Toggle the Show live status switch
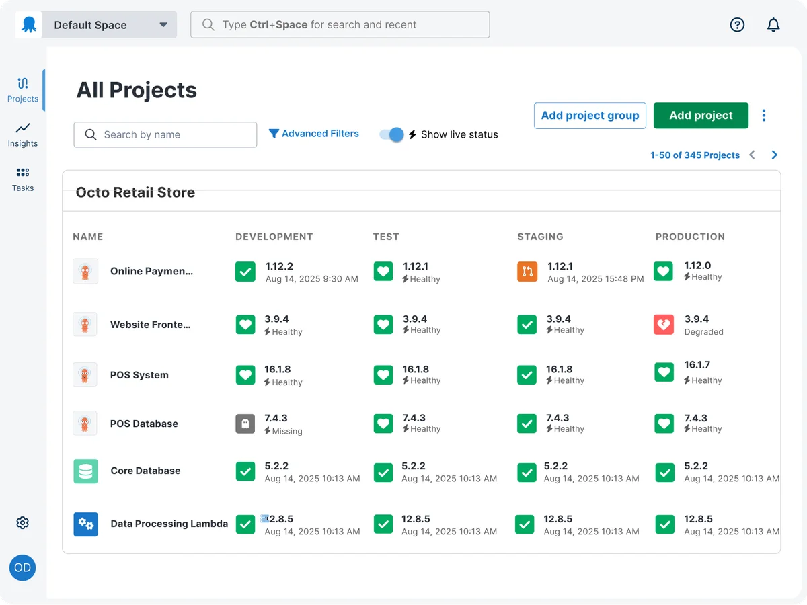This screenshot has width=807, height=605. (x=391, y=134)
